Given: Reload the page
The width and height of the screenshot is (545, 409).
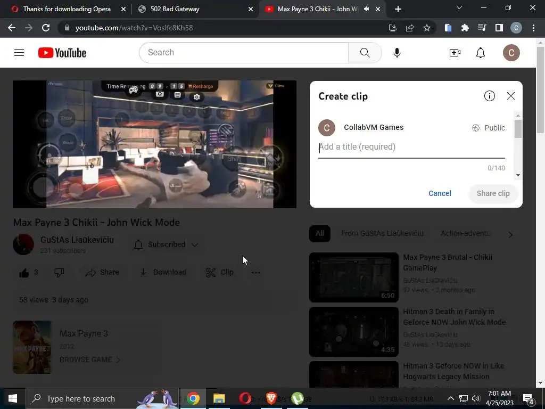Looking at the screenshot, I should [x=46, y=28].
